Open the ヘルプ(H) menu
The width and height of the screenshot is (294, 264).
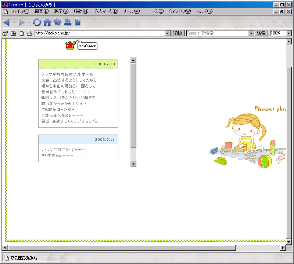(x=204, y=11)
